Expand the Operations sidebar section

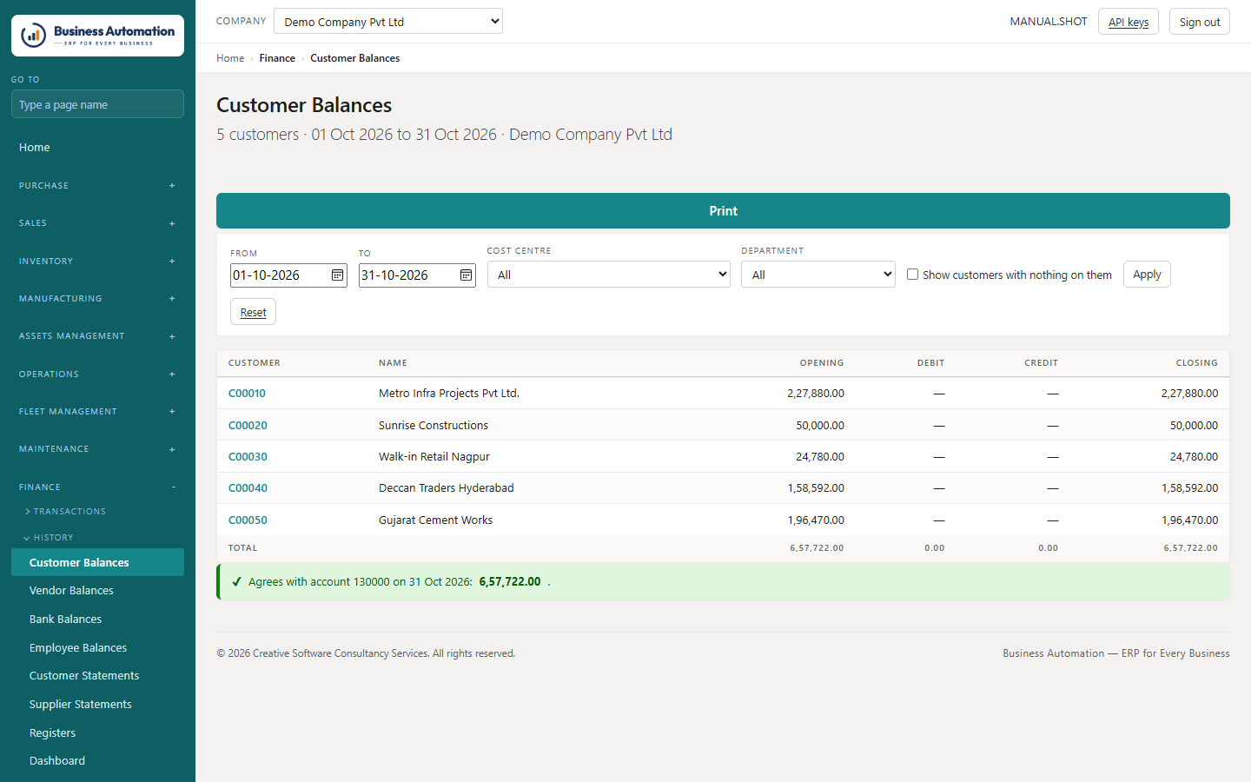(97, 374)
